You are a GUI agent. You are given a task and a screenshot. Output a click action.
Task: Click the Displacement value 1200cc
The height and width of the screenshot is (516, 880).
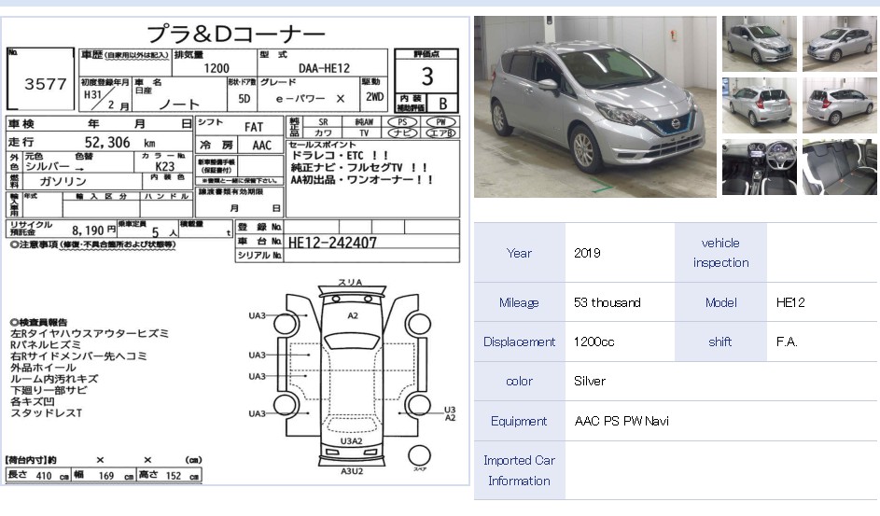[594, 342]
